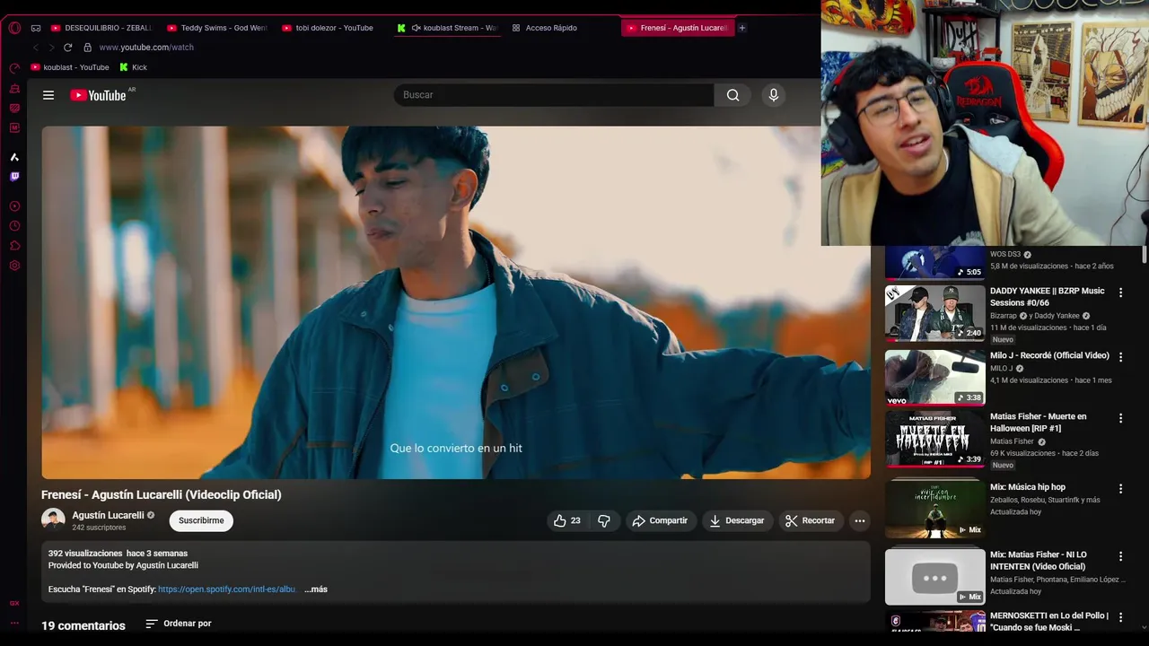Open koublast - YouTube bookmark

coord(70,67)
